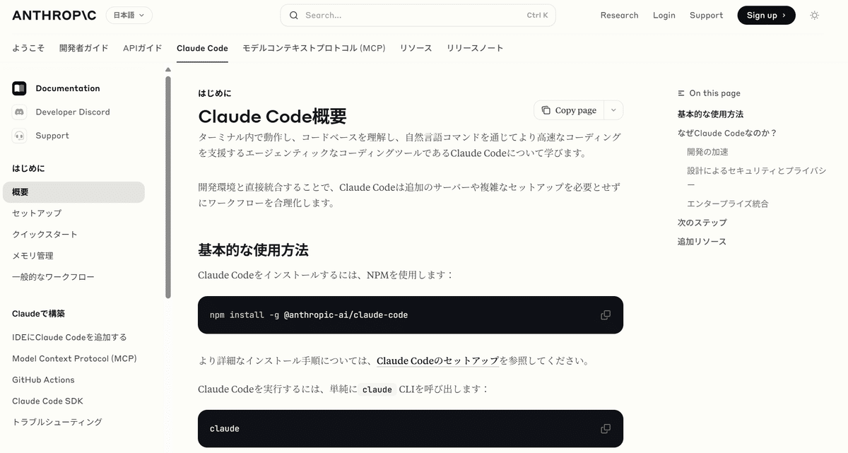Open the リリースノート tab
The width and height of the screenshot is (848, 453).
click(474, 48)
